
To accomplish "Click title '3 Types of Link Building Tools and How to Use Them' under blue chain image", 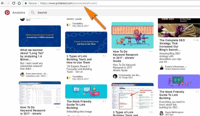I will point(79,59).
